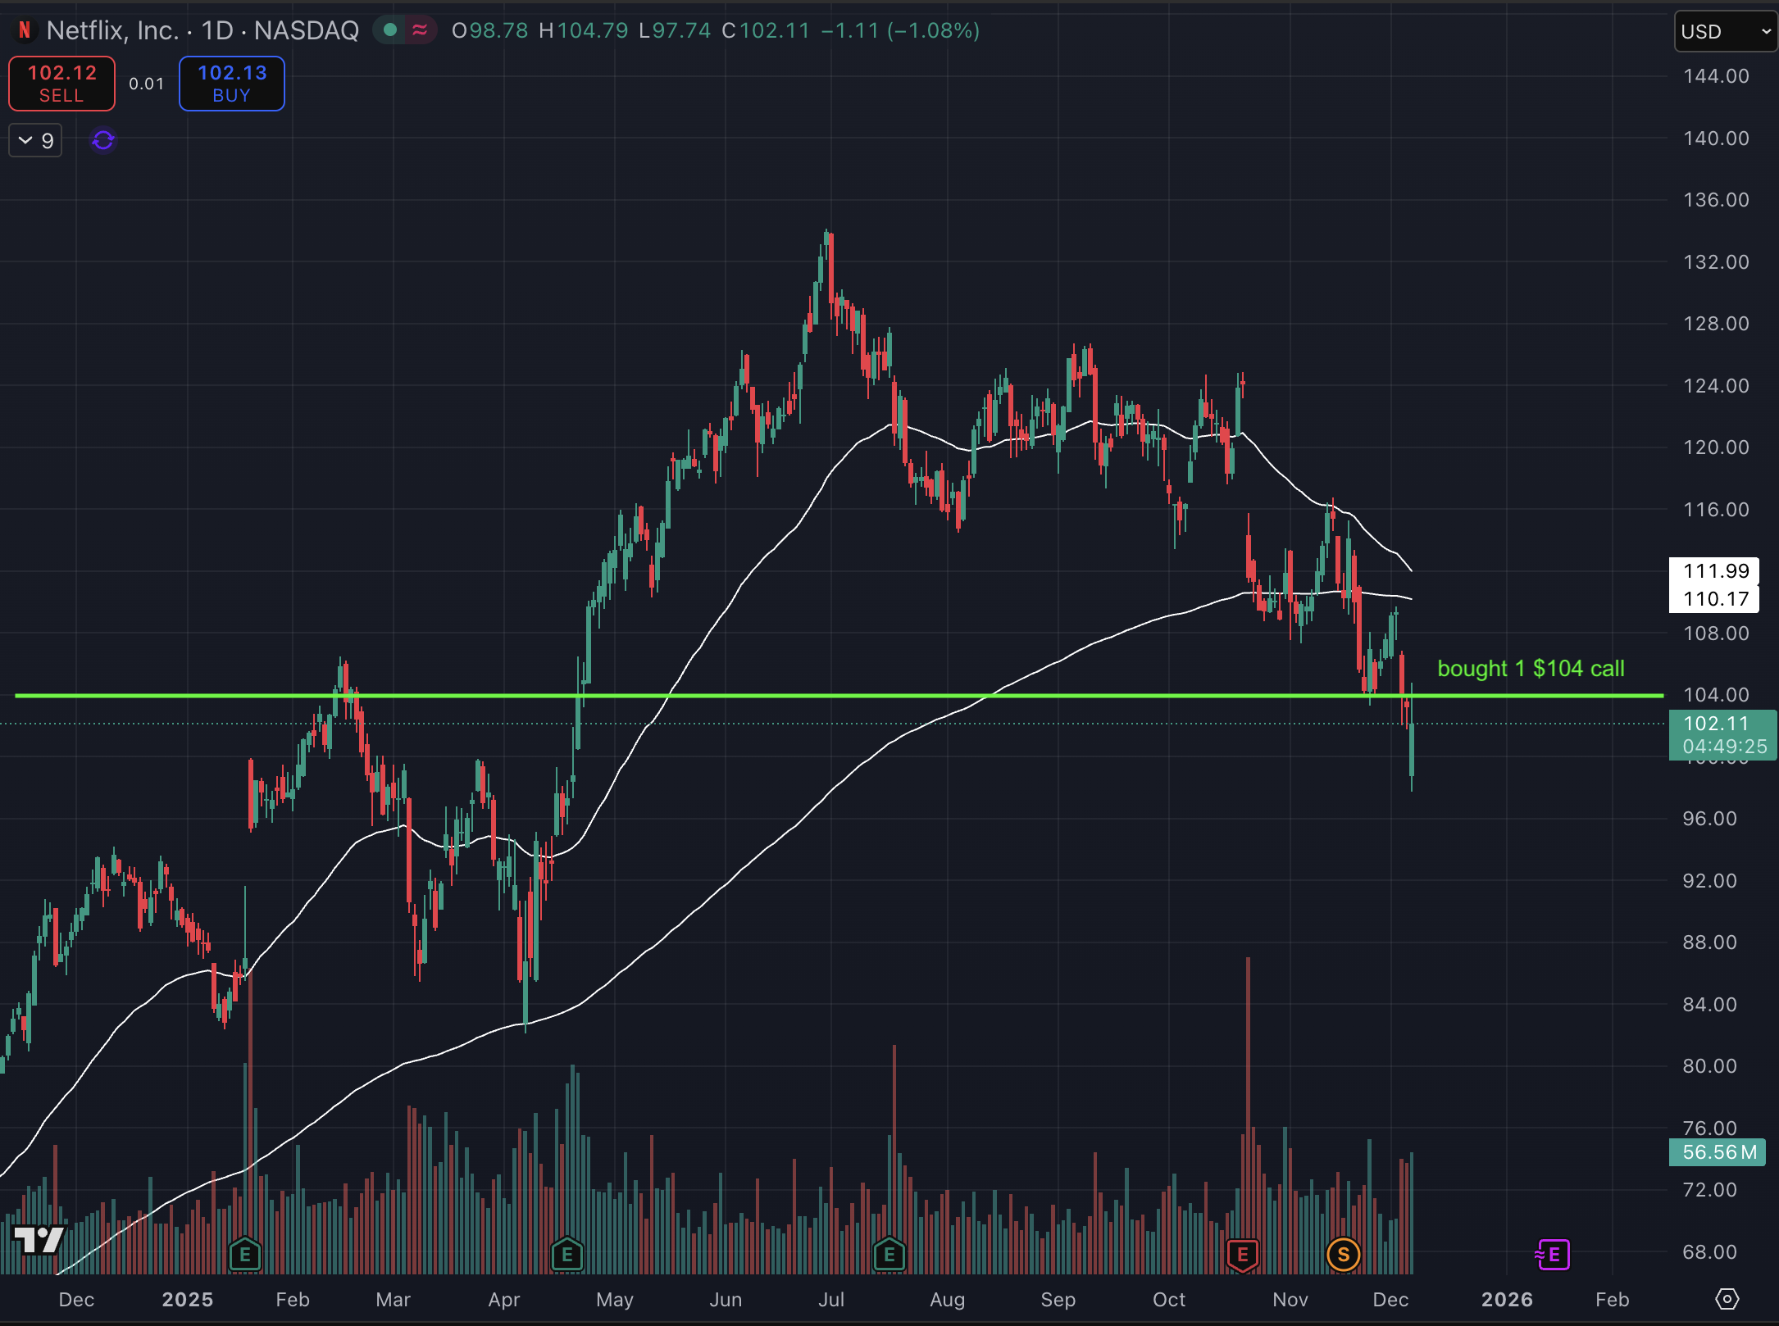This screenshot has width=1779, height=1326.
Task: Click the 102.12 SELL button
Action: (x=61, y=84)
